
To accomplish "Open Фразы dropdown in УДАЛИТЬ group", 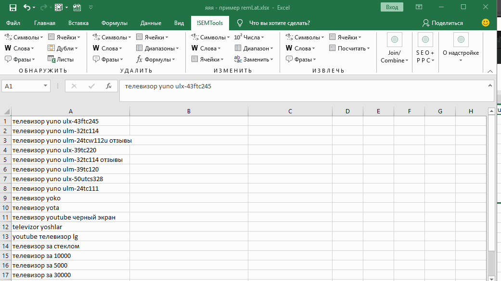I will [108, 60].
